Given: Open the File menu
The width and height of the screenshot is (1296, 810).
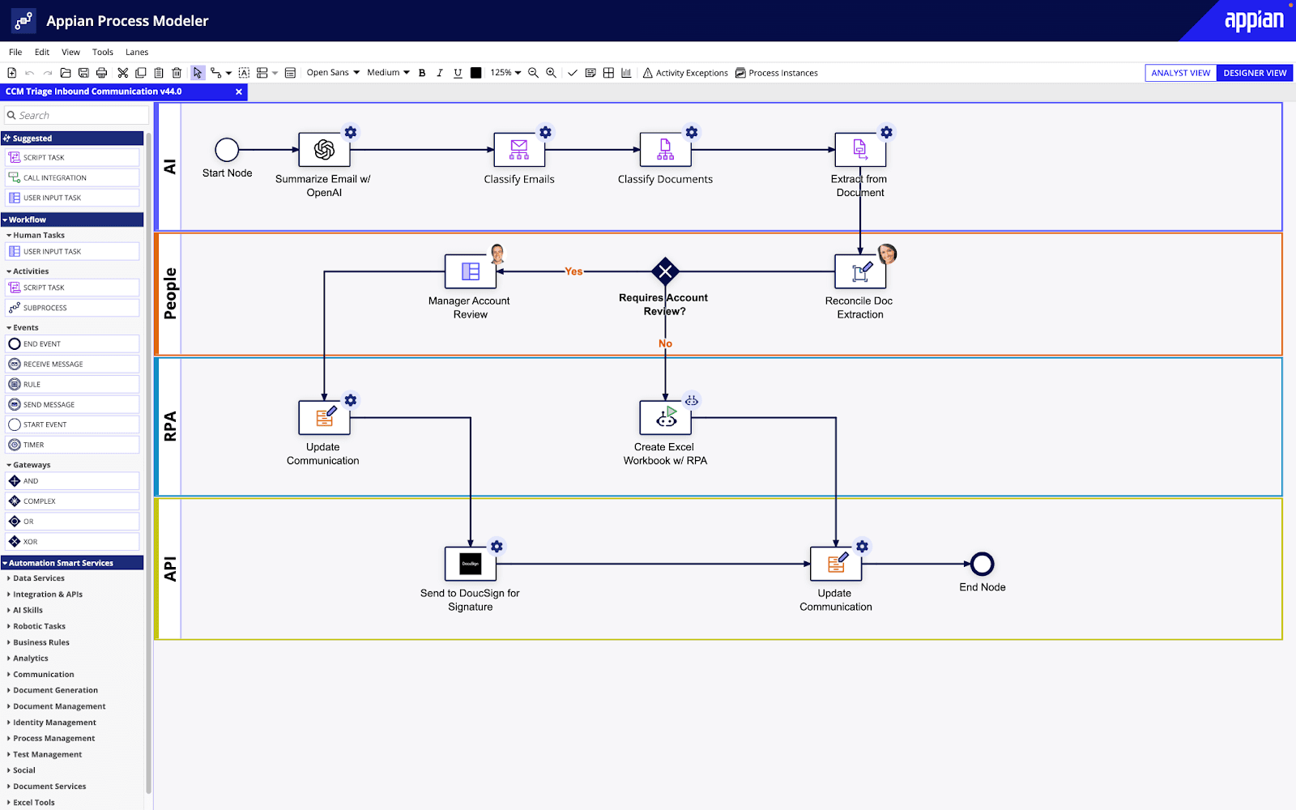Looking at the screenshot, I should pos(15,52).
